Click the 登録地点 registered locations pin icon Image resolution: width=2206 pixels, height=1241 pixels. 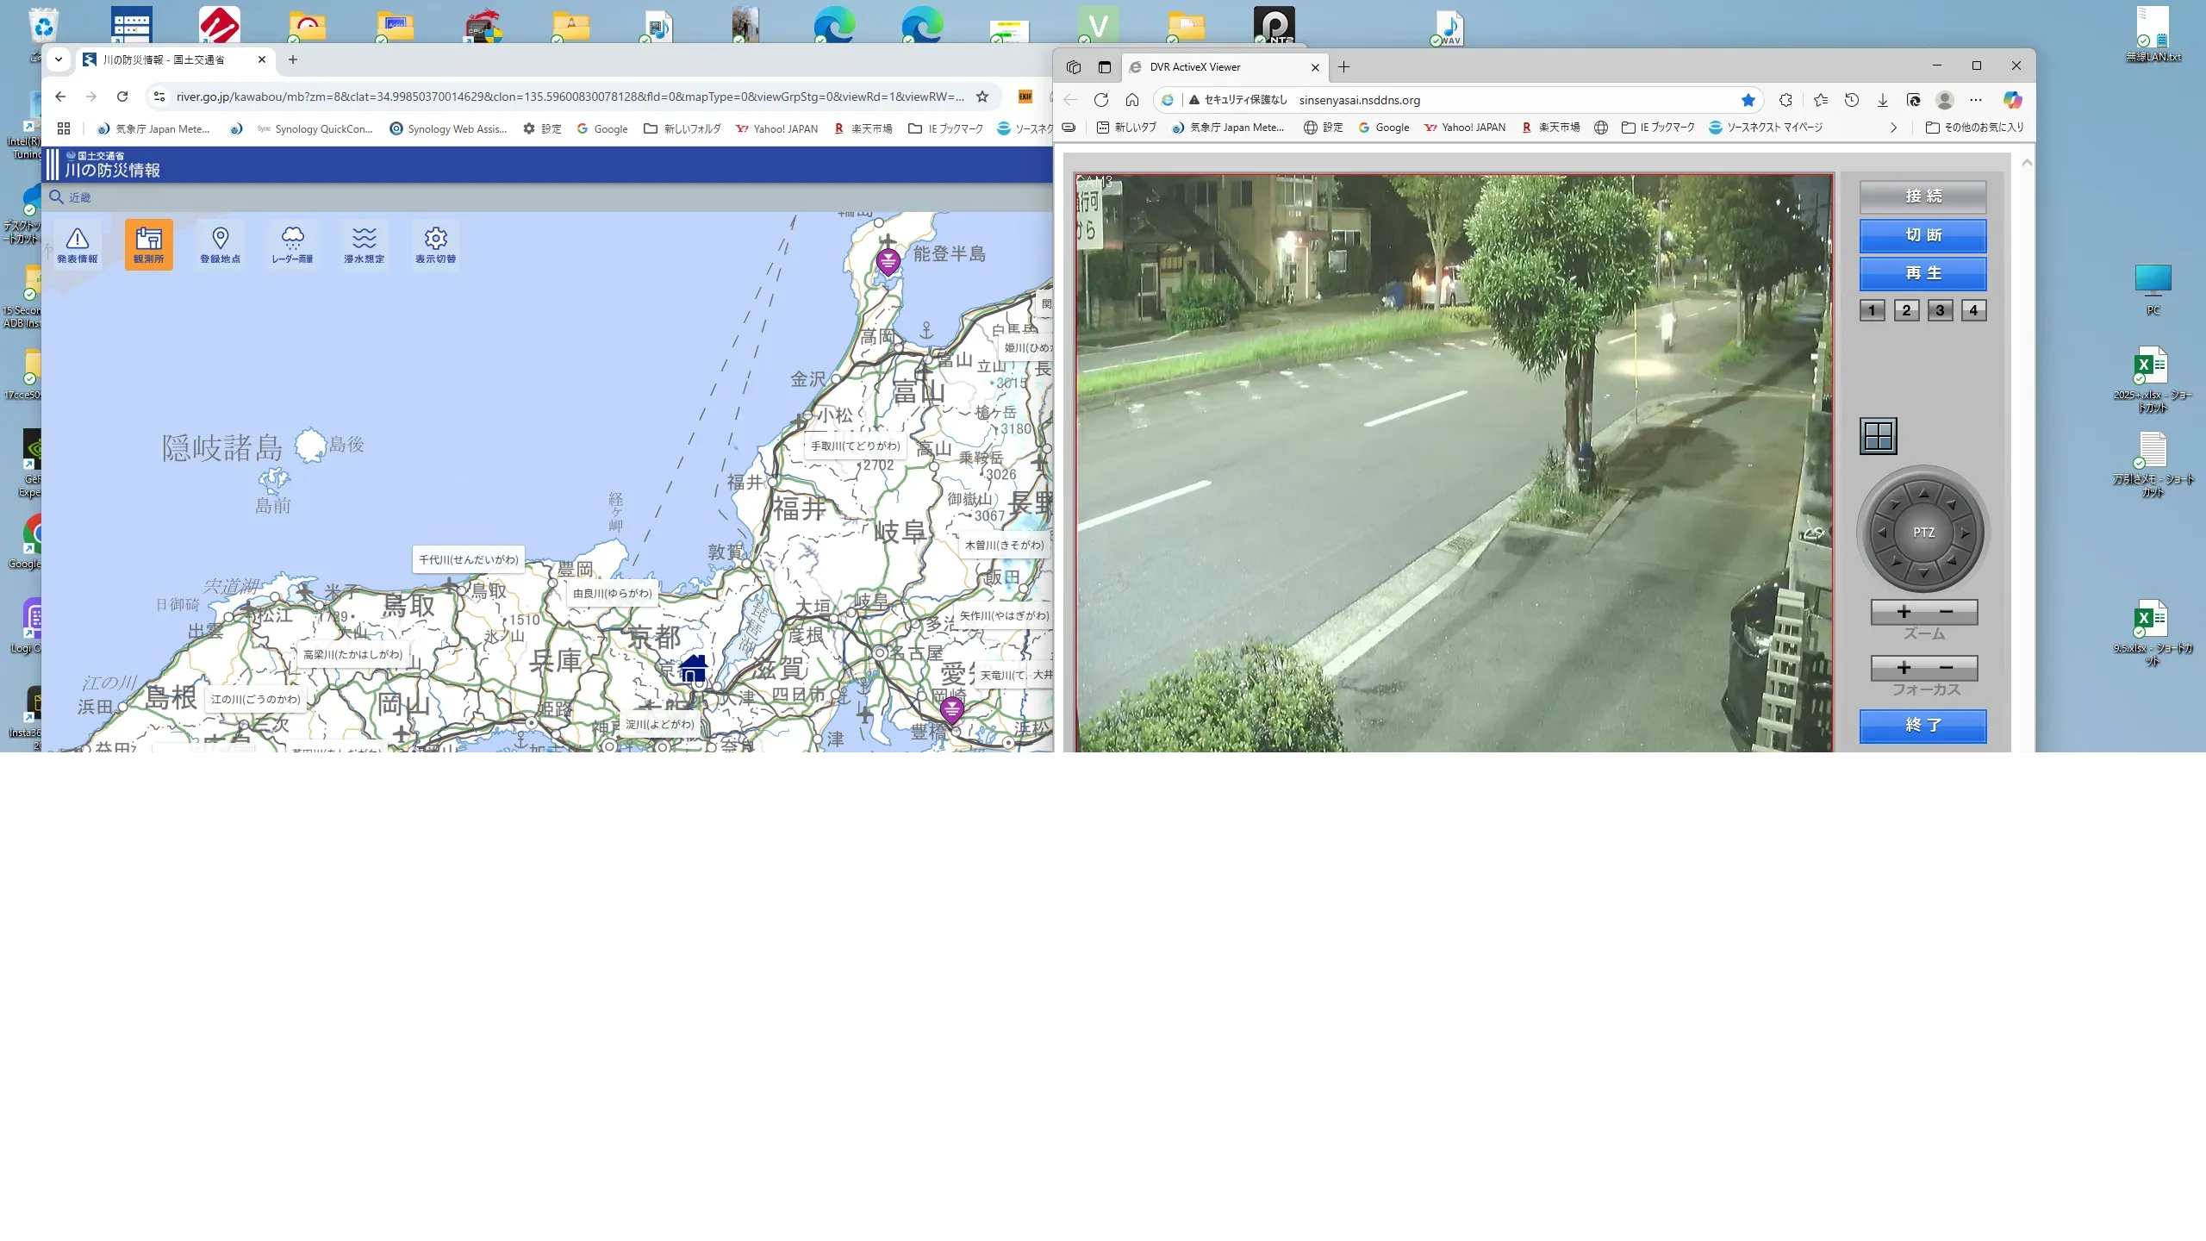221,245
